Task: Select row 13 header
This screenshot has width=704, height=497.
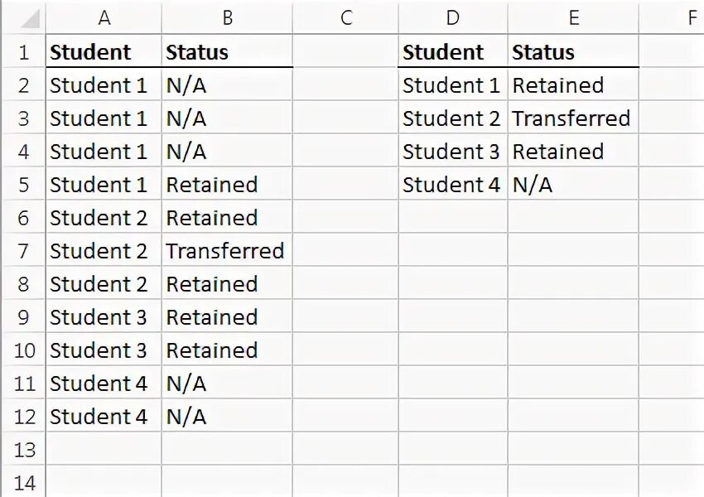Action: click(23, 450)
